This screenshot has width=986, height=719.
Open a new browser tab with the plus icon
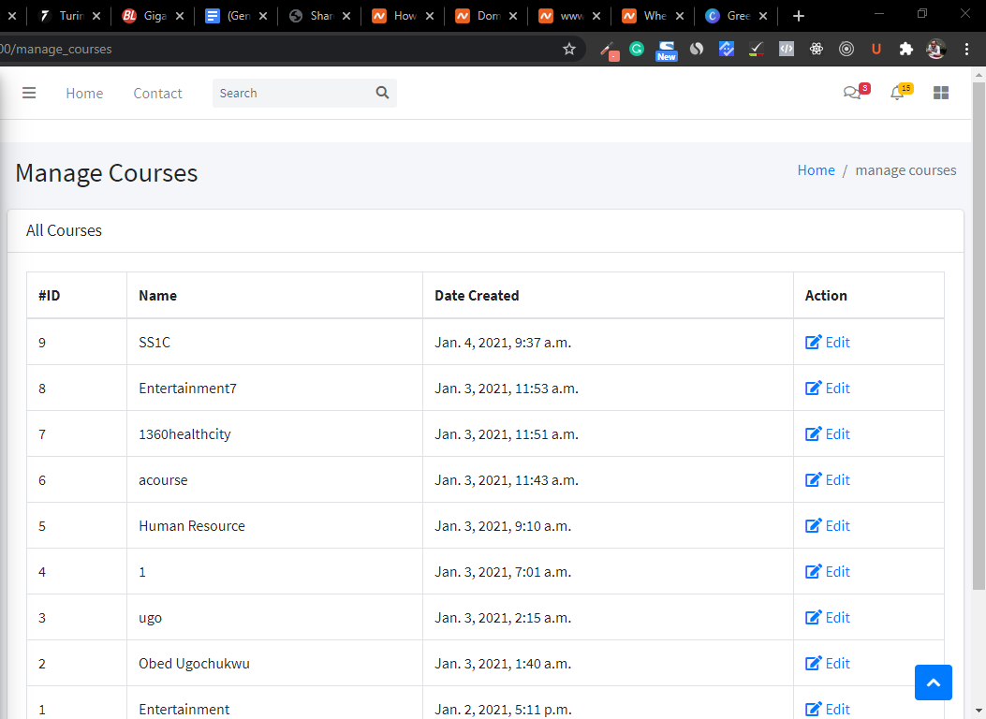(798, 15)
